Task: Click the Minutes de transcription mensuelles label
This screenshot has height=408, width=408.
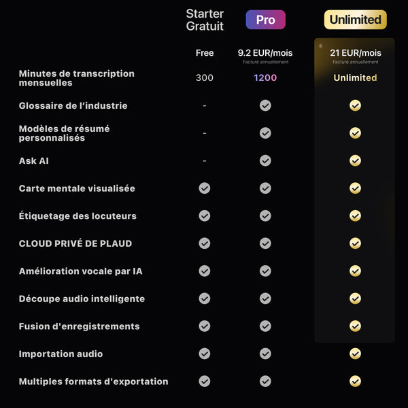Action: 76,78
